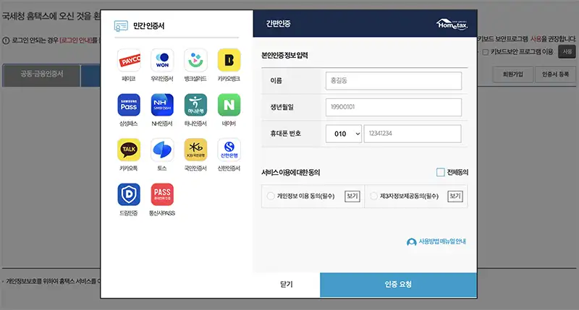The width and height of the screenshot is (579, 310).
Task: Pick the KakaoBank certificate icon
Action: point(229,60)
